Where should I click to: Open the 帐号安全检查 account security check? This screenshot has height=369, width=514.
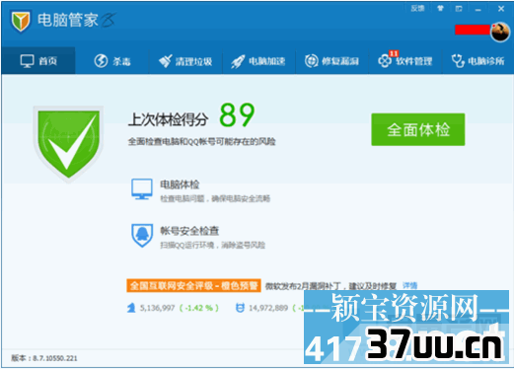(x=198, y=236)
